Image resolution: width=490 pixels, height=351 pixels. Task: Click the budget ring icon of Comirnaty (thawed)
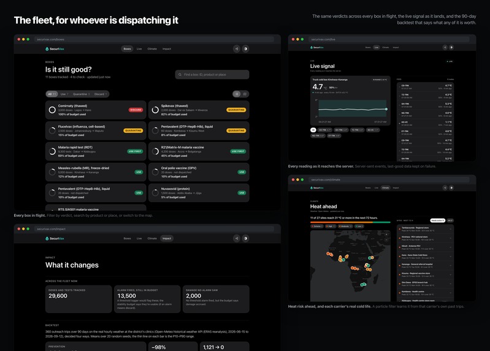[x=52, y=110]
